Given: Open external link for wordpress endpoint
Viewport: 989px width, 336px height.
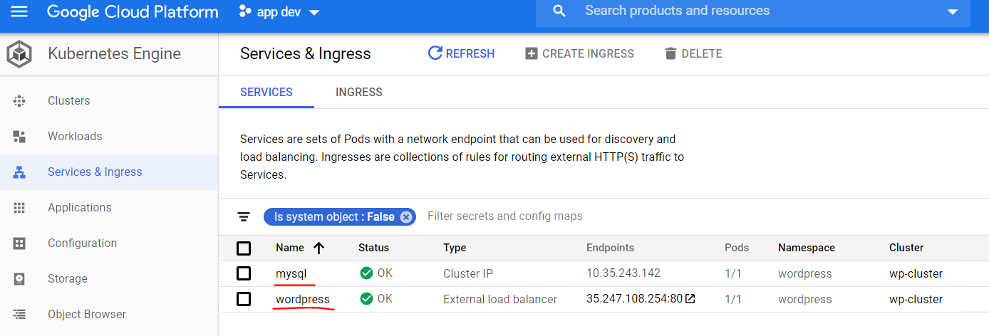Looking at the screenshot, I should point(690,299).
